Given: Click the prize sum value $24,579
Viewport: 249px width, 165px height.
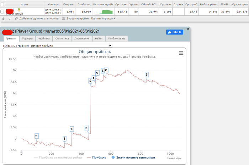Looking at the screenshot, I should (242, 12).
